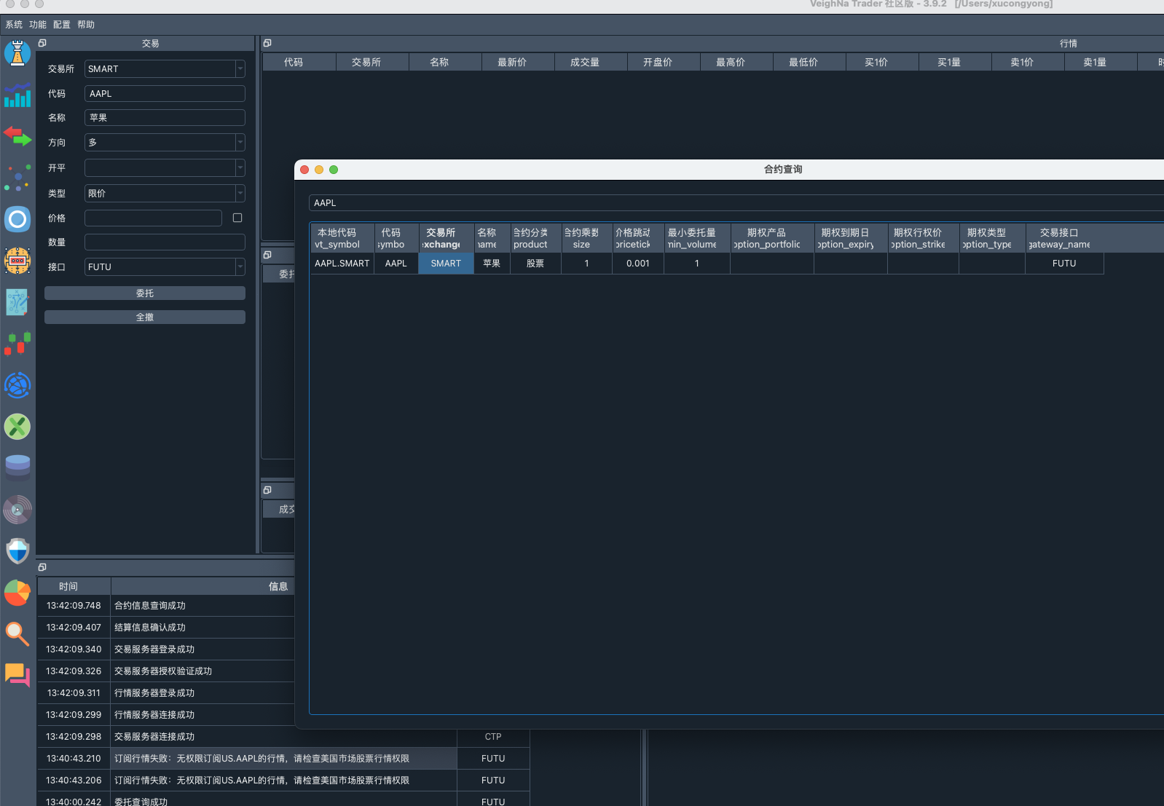
Task: Minimize the 合约查询 window with yellow button
Action: pyautogui.click(x=319, y=170)
